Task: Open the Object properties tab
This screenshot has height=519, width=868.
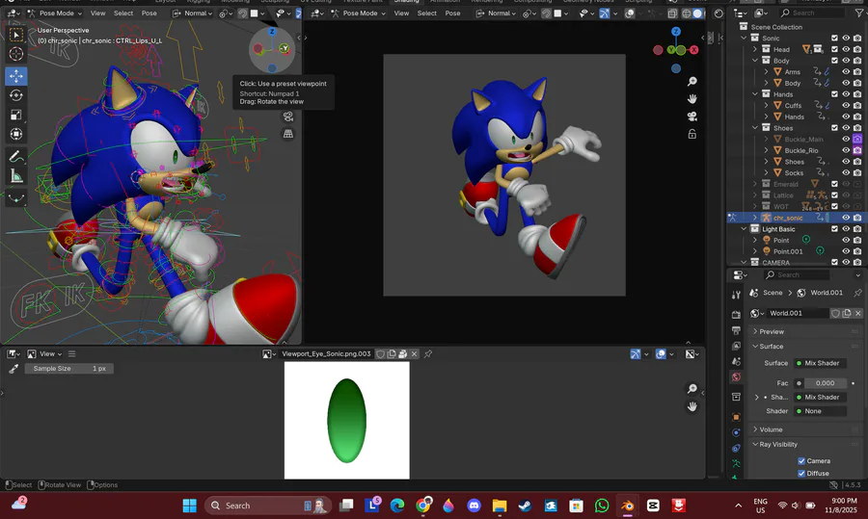Action: point(736,417)
